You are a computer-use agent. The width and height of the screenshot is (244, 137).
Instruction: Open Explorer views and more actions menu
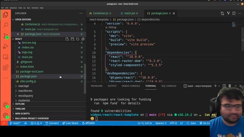(81, 13)
